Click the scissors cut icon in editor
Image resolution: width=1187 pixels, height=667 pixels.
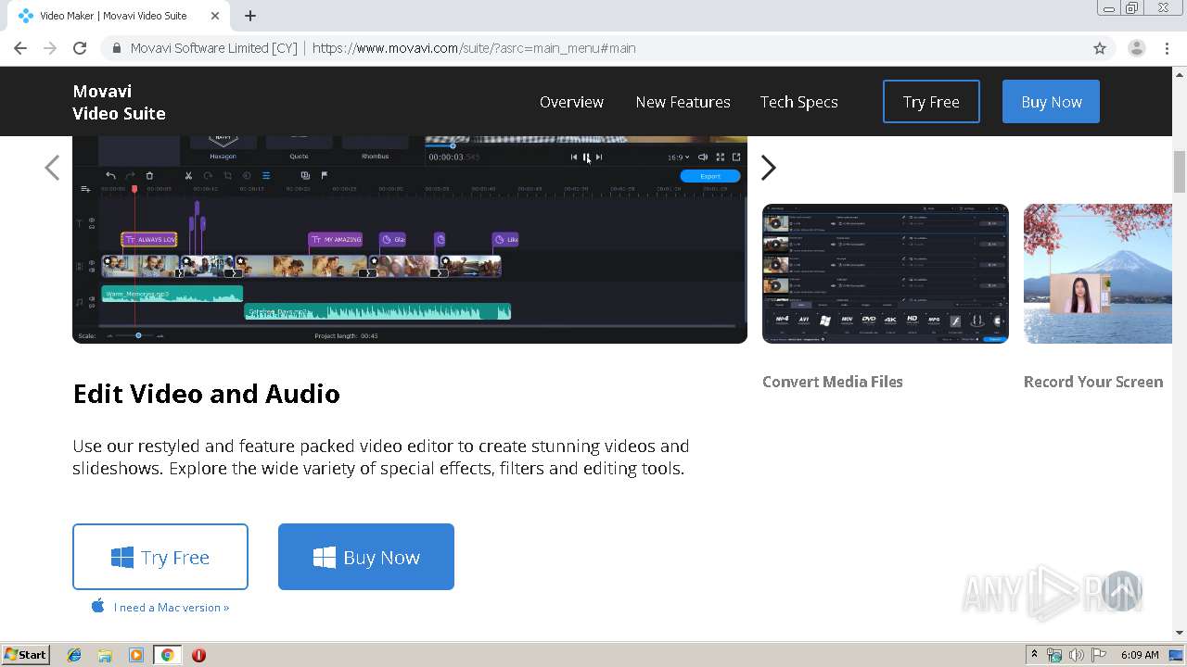click(188, 175)
